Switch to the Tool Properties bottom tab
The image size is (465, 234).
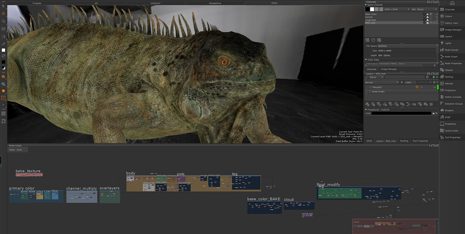tap(420, 141)
